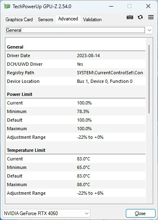The width and height of the screenshot is (158, 220).
Task: Click Temperature Adjustment Range -22% to +6%
Action: tap(90, 193)
